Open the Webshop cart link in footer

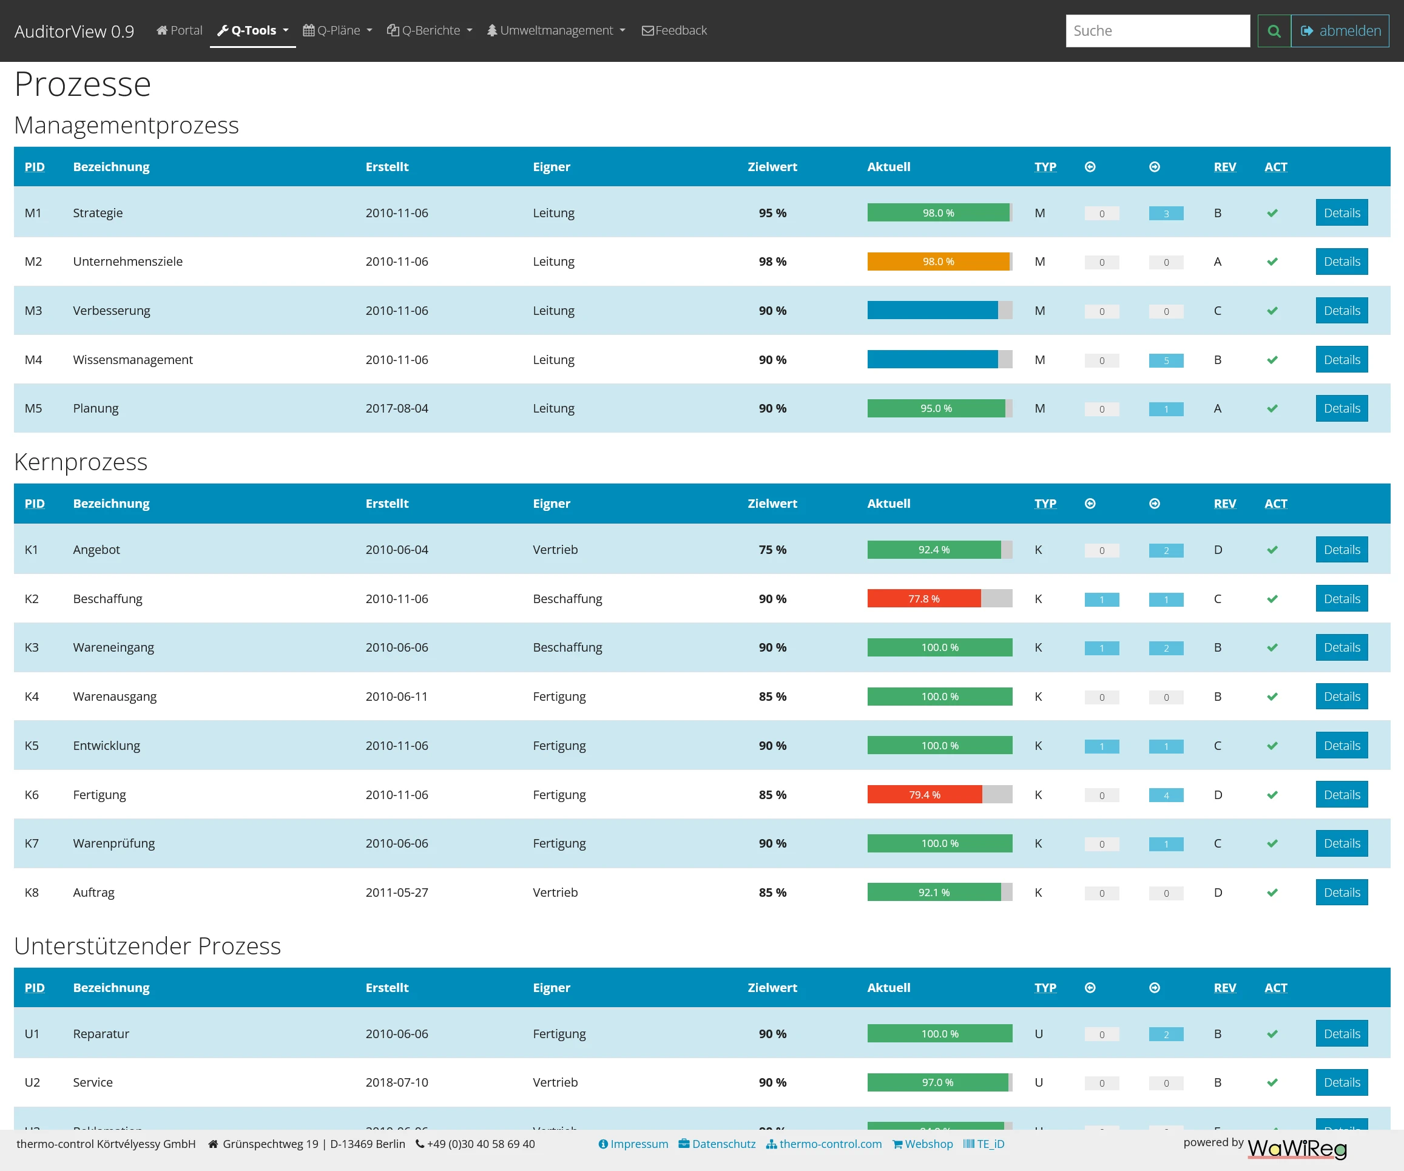click(x=923, y=1144)
